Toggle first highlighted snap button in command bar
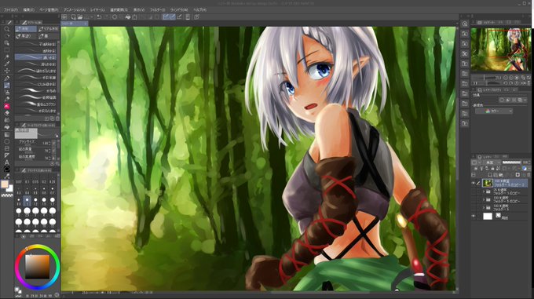The height and width of the screenshot is (299, 534). pyautogui.click(x=166, y=16)
